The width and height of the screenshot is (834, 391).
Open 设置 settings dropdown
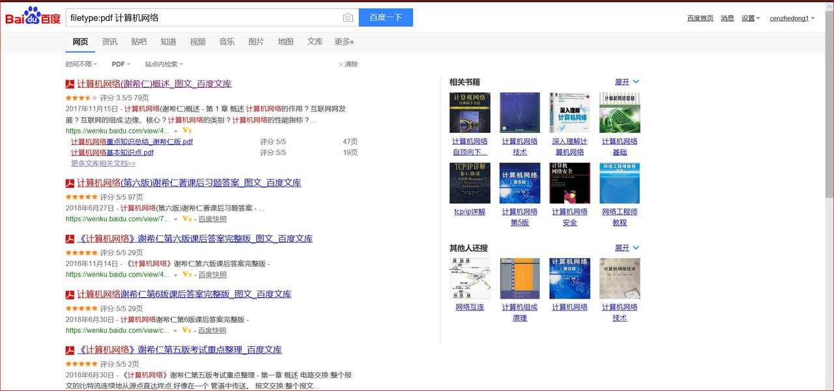(751, 18)
